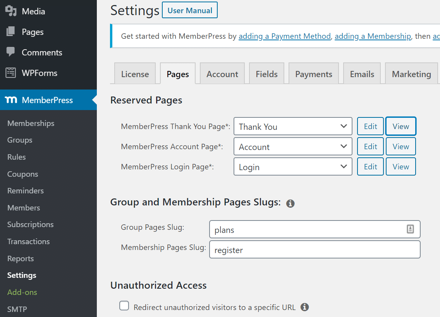Image resolution: width=440 pixels, height=317 pixels.
Task: Expand the Account Page dropdown
Action: pyautogui.click(x=293, y=146)
